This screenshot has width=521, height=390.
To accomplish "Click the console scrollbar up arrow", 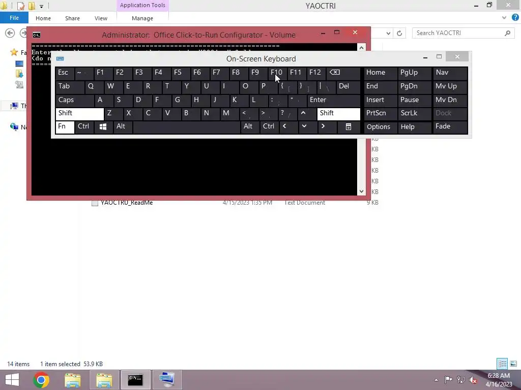I will [361, 47].
